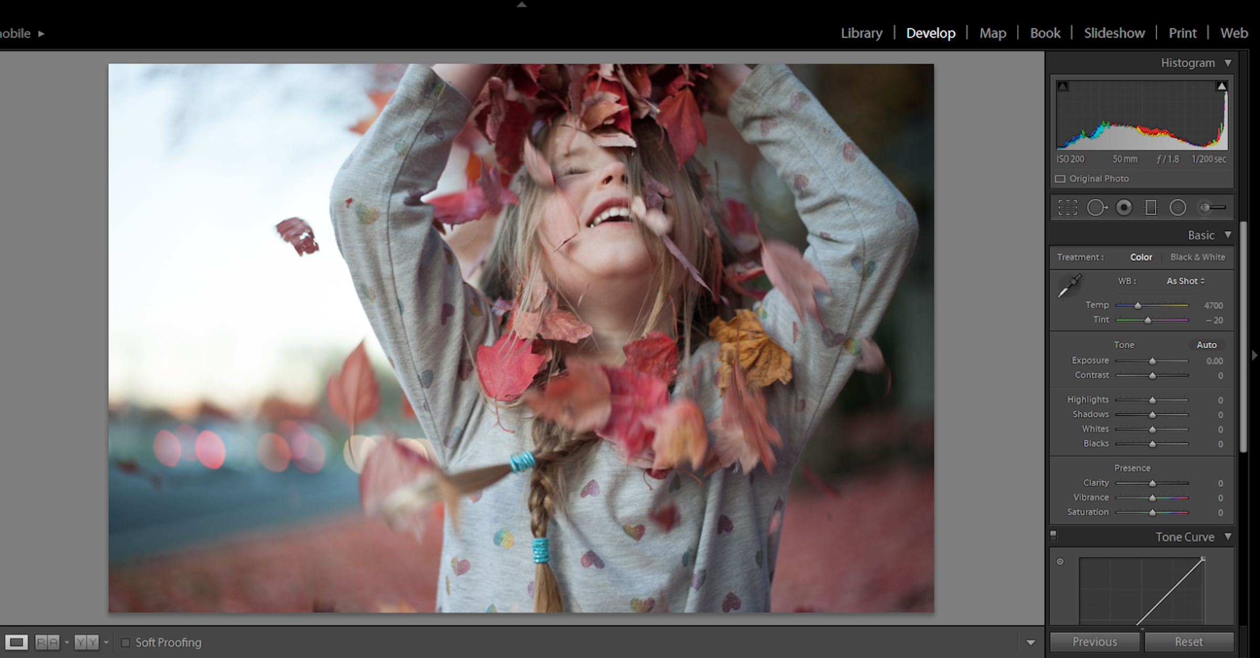Toggle the Tone Curve panel switch

coord(1053,536)
